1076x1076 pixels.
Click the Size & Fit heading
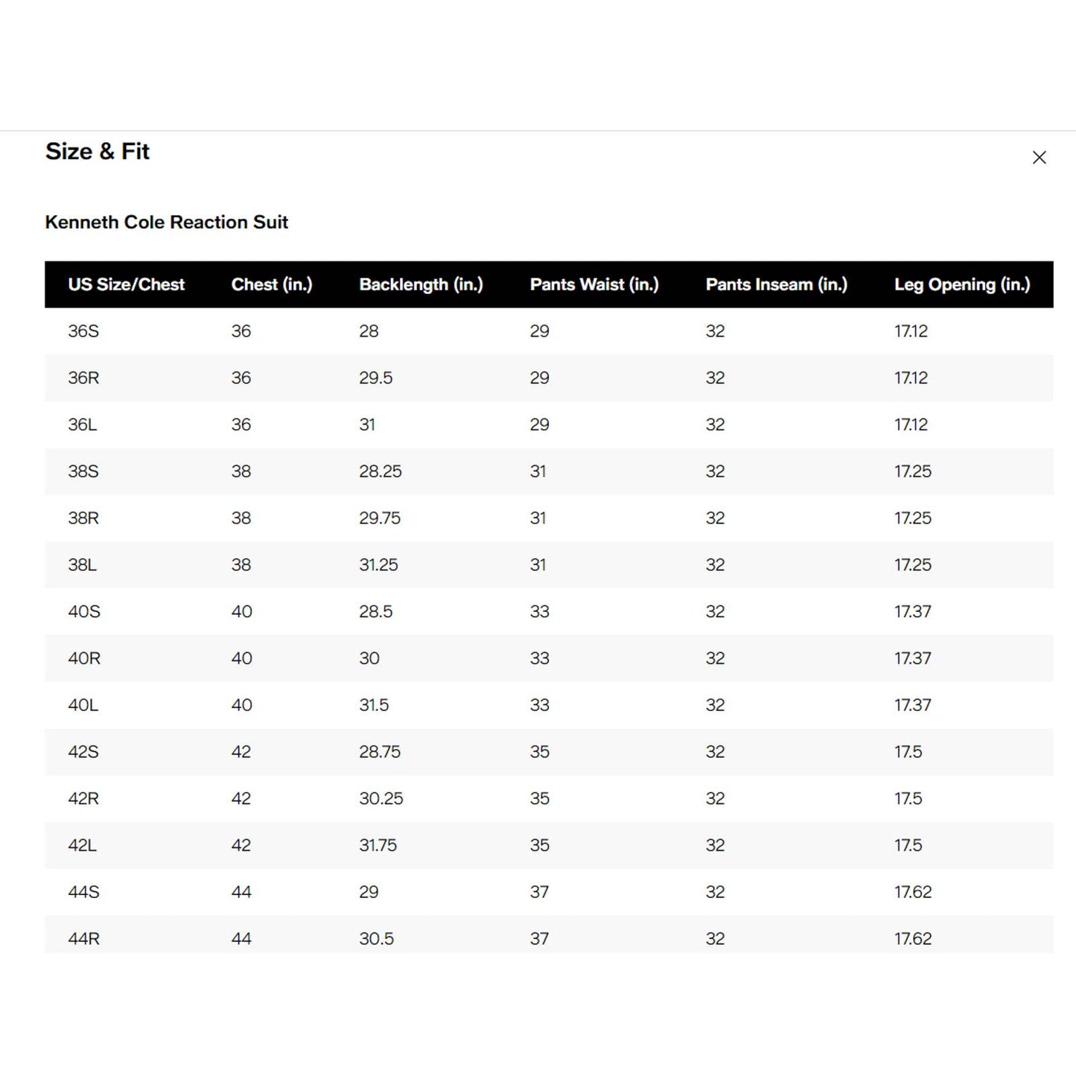coord(98,151)
